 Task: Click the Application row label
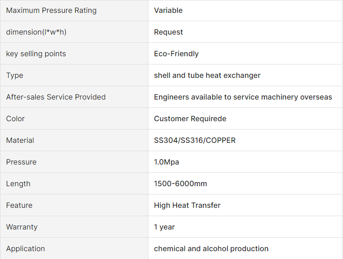click(25, 249)
